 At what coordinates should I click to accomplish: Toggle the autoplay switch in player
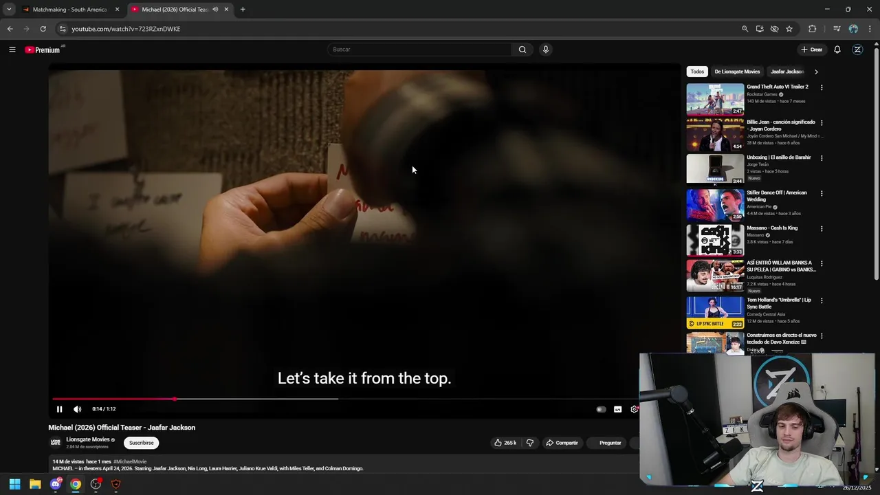(x=601, y=409)
